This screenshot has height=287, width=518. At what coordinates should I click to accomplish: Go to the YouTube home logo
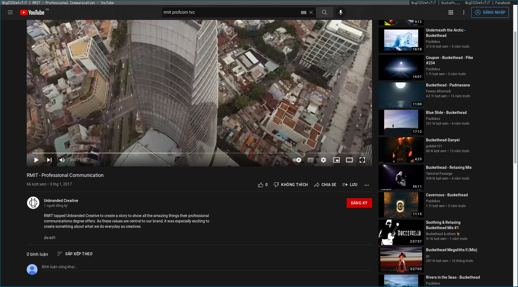point(32,12)
